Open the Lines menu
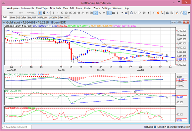Viewport: 192px width, 131px height. click(x=79, y=8)
